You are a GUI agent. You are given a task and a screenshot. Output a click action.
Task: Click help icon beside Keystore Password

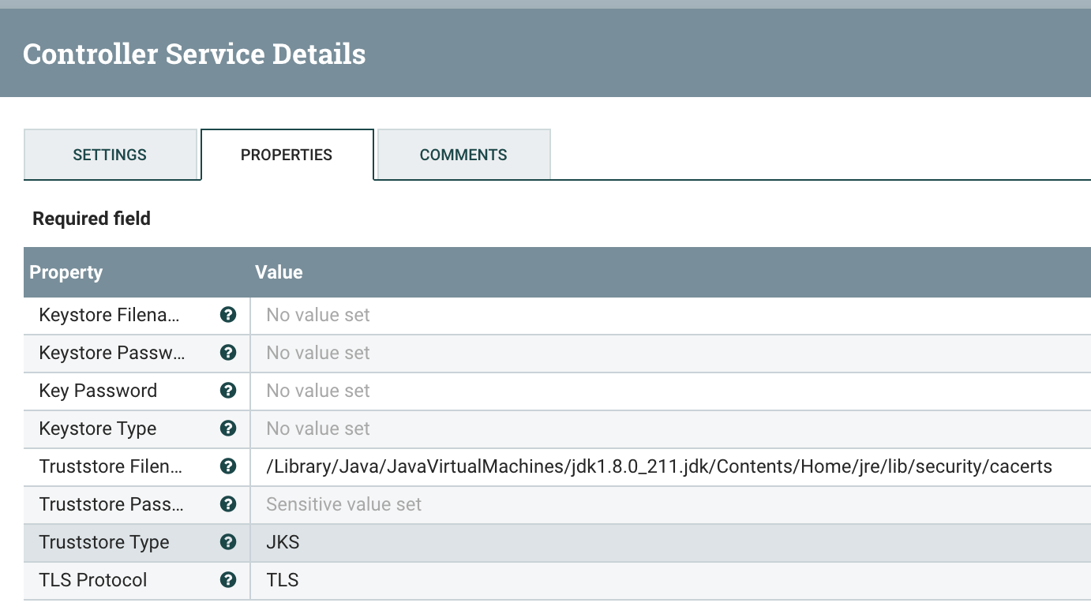[228, 353]
